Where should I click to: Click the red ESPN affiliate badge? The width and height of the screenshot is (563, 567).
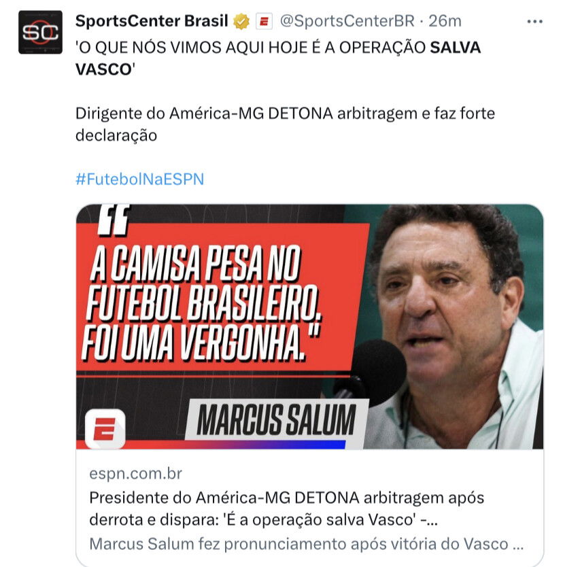[264, 21]
